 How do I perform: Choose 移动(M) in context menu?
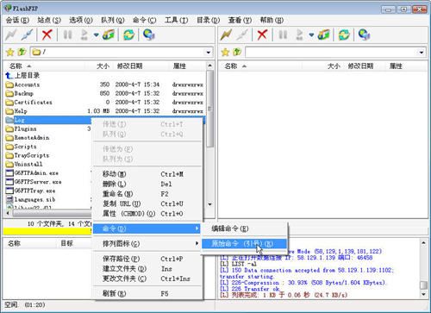click(x=147, y=174)
